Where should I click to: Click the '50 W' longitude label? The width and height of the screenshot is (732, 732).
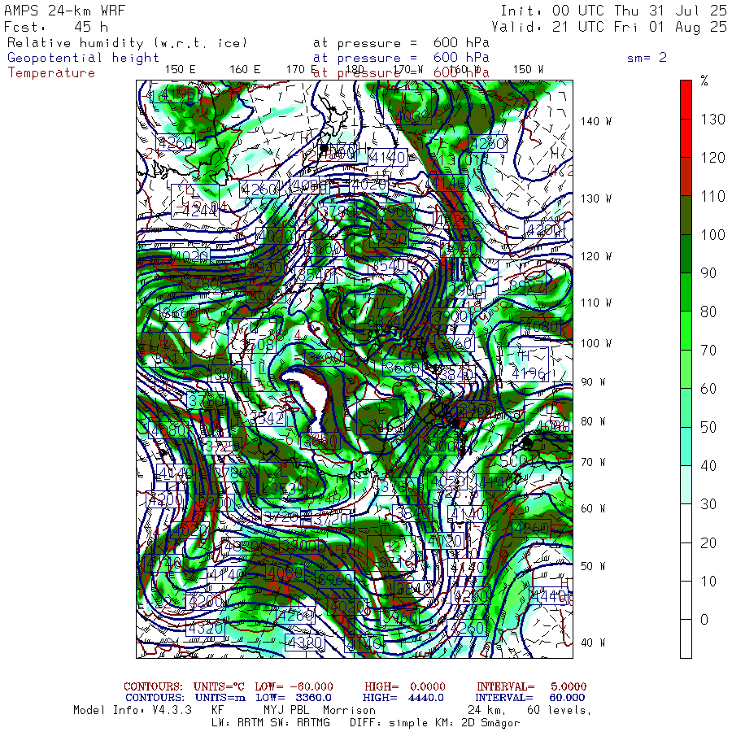[593, 566]
